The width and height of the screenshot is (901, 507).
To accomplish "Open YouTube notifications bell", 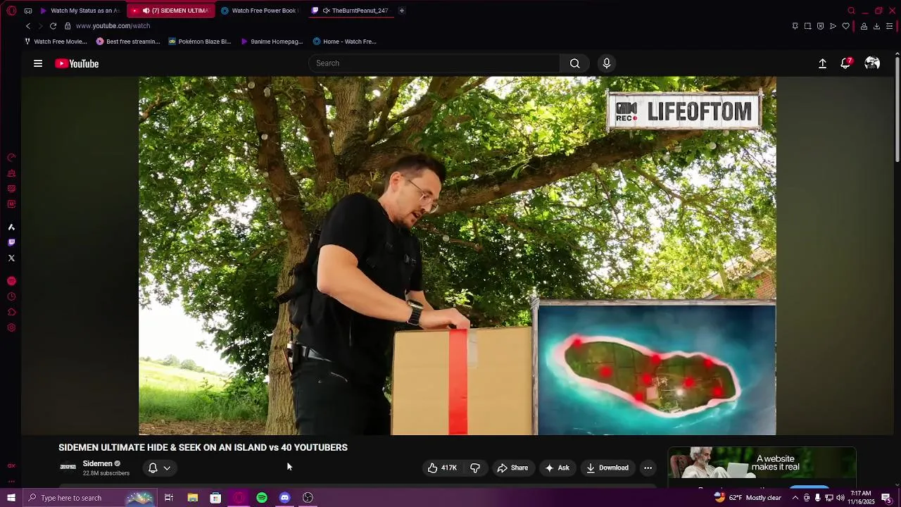I will (x=846, y=63).
